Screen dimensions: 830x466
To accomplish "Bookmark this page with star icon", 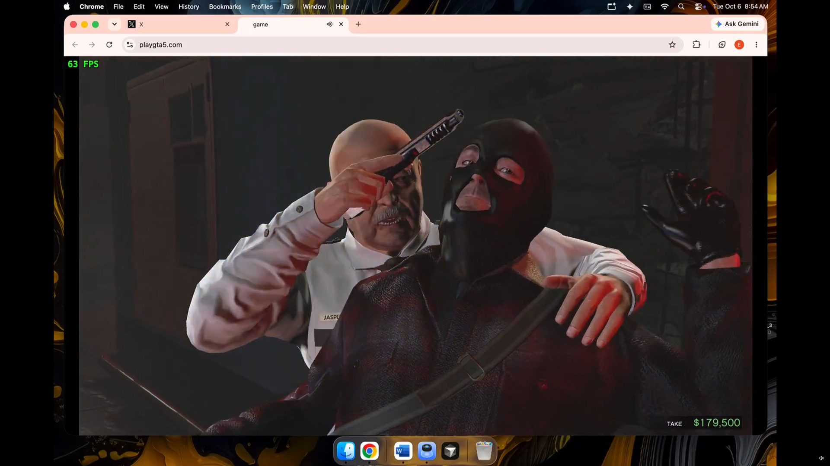I will coord(672,44).
